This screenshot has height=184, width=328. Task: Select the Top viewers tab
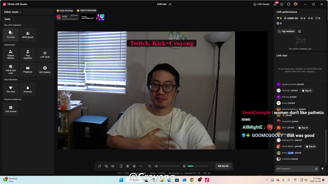pyautogui.click(x=286, y=31)
